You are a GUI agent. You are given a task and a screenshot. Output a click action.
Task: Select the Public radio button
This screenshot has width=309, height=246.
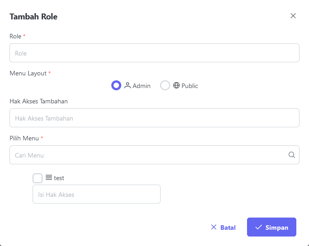(165, 85)
